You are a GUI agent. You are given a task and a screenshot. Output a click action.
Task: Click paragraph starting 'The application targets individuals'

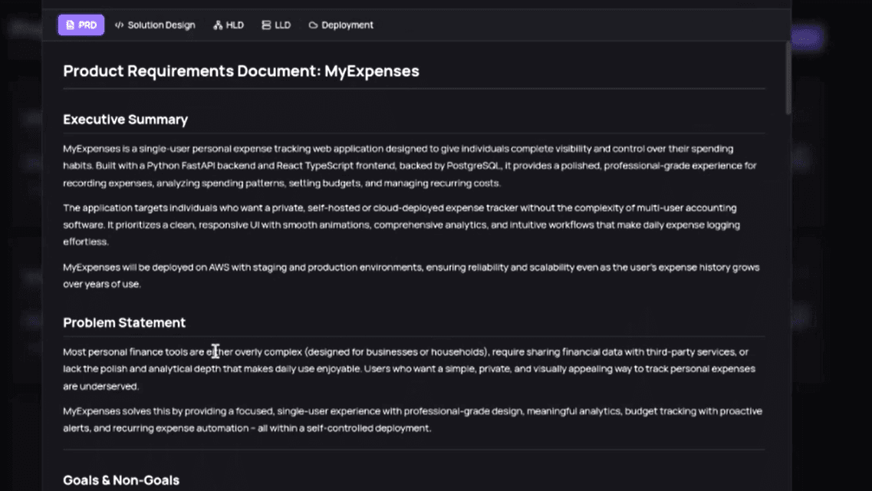point(402,225)
